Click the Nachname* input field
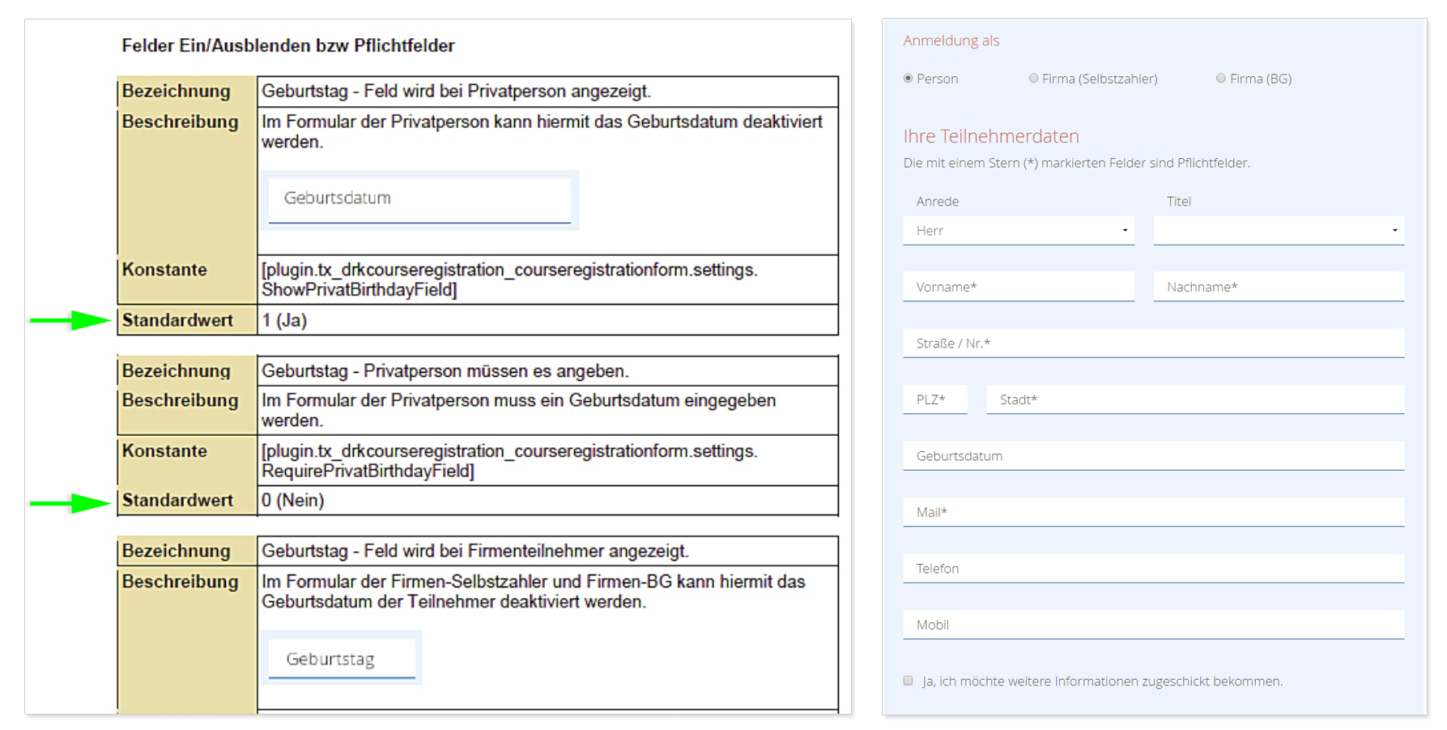The width and height of the screenshot is (1447, 730). click(x=1279, y=287)
